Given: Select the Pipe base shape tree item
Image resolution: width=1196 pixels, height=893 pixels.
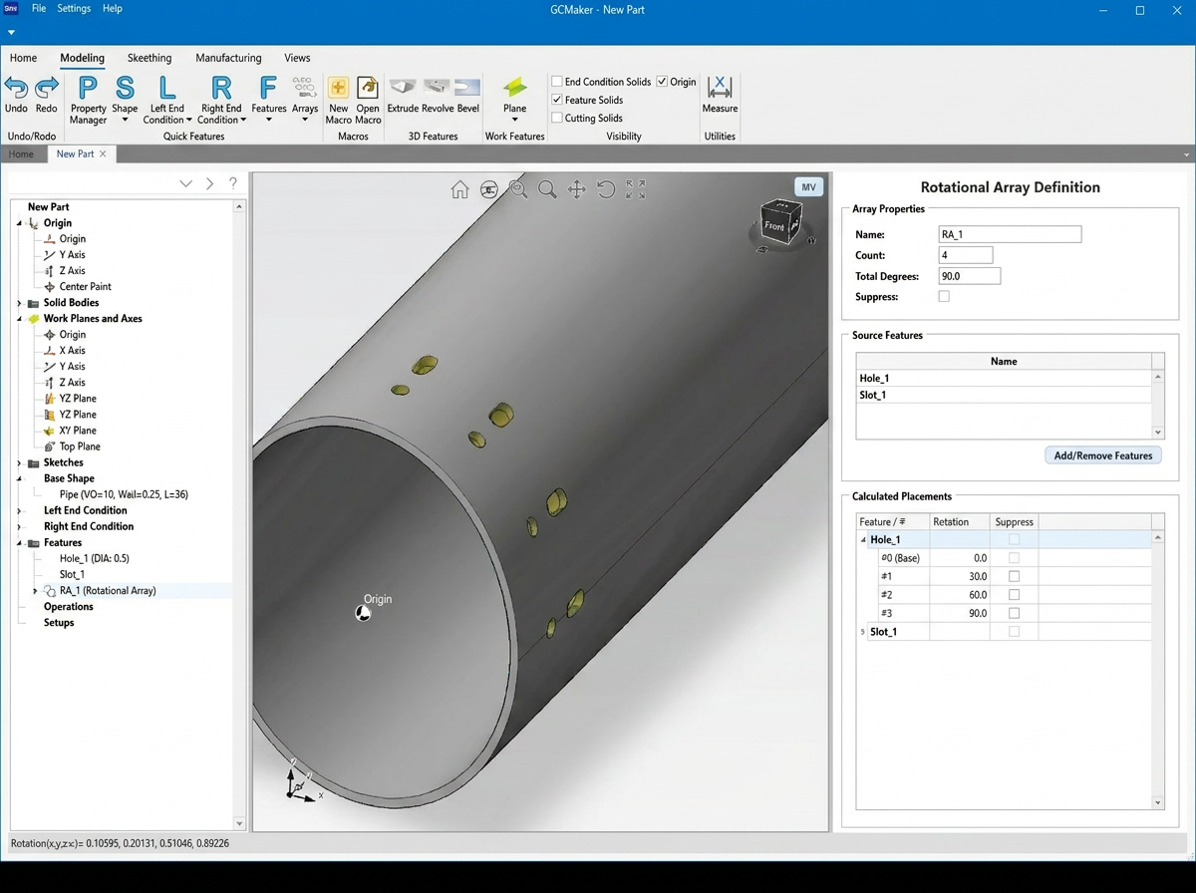Looking at the screenshot, I should 124,494.
